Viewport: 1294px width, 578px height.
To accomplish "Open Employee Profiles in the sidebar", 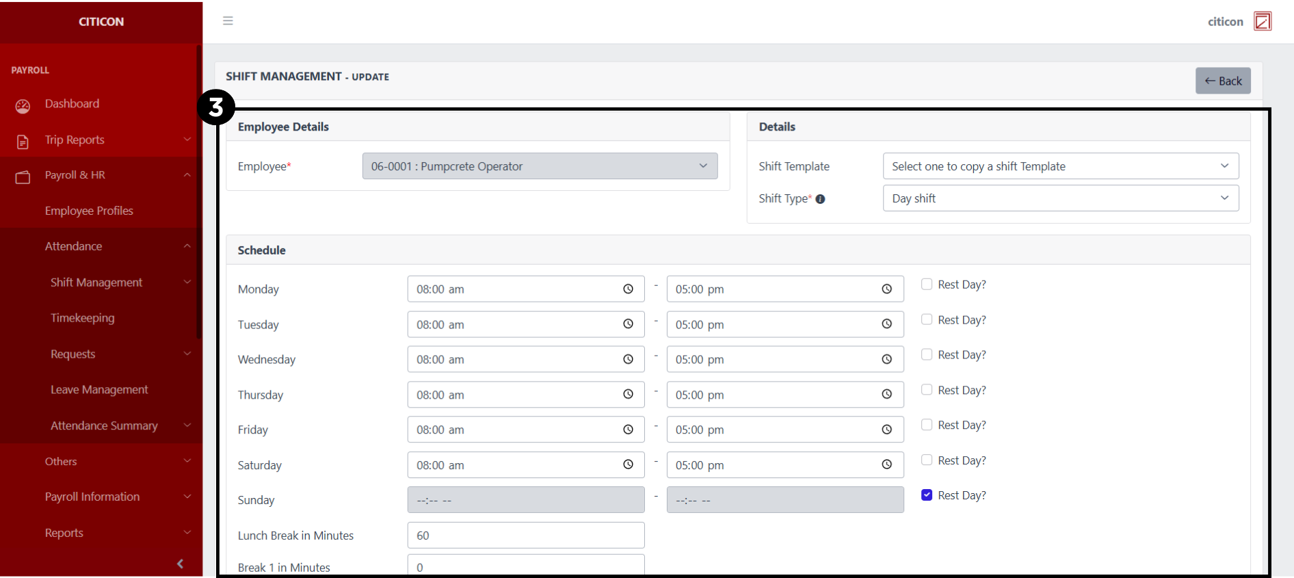I will coord(89,211).
